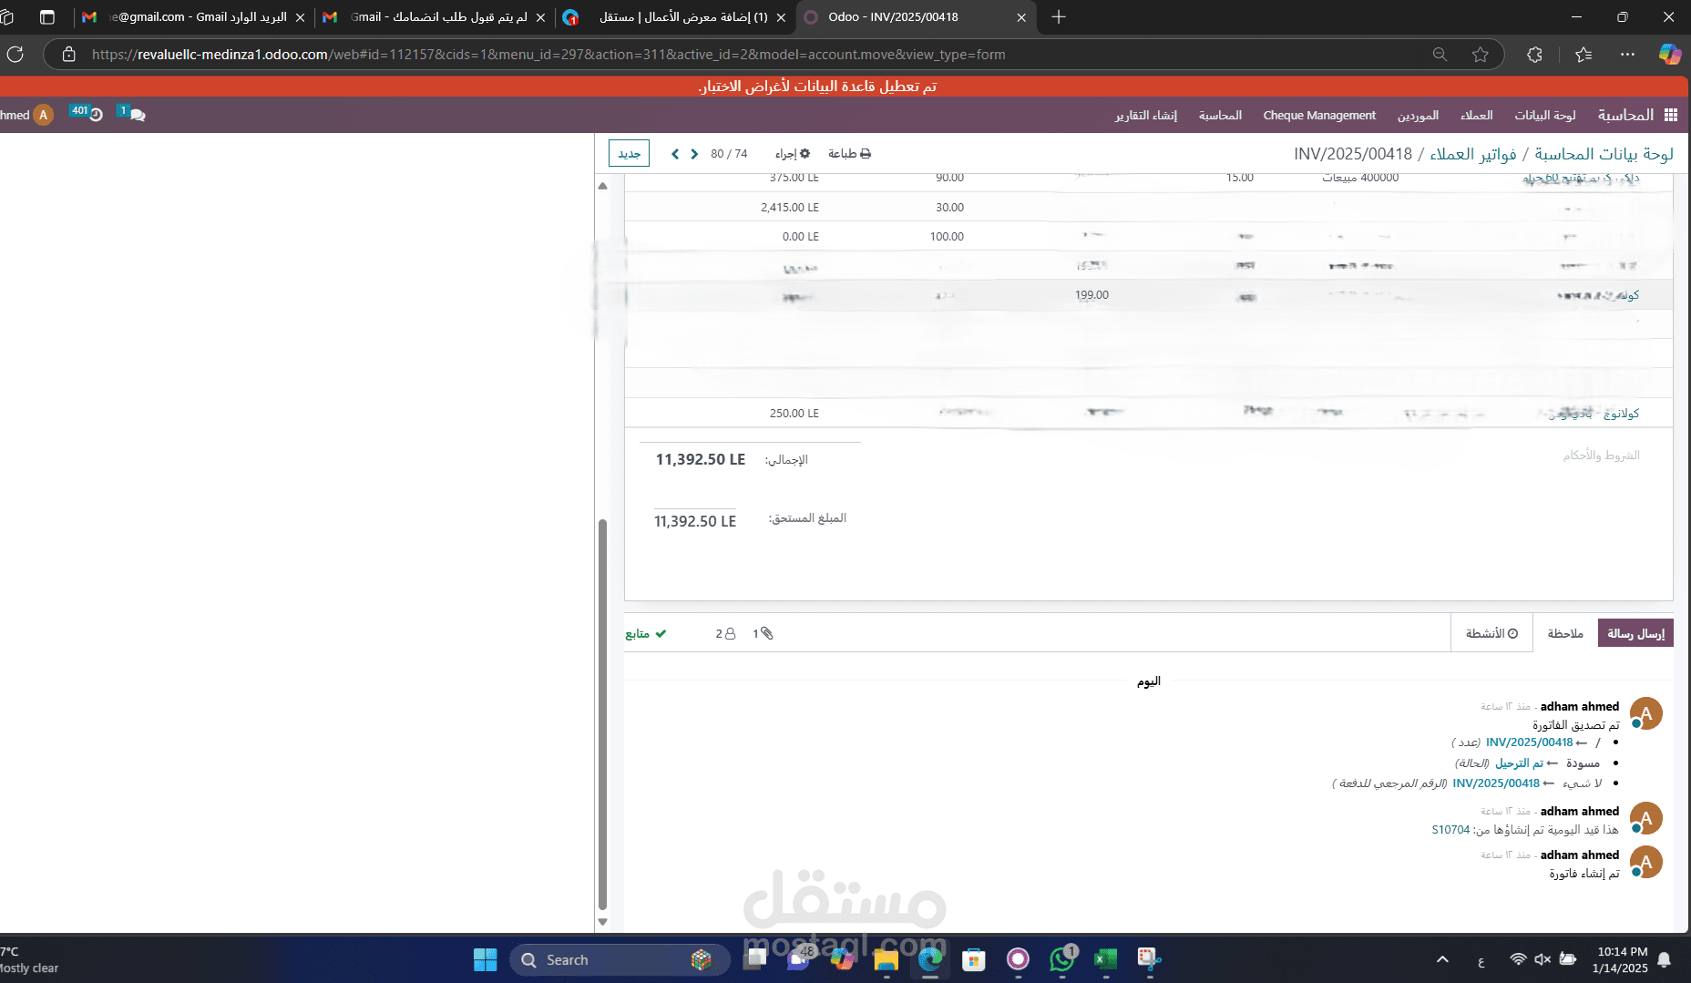The height and width of the screenshot is (983, 1691).
Task: Open the إنشاء التقارير reporting menu
Action: point(1146,115)
